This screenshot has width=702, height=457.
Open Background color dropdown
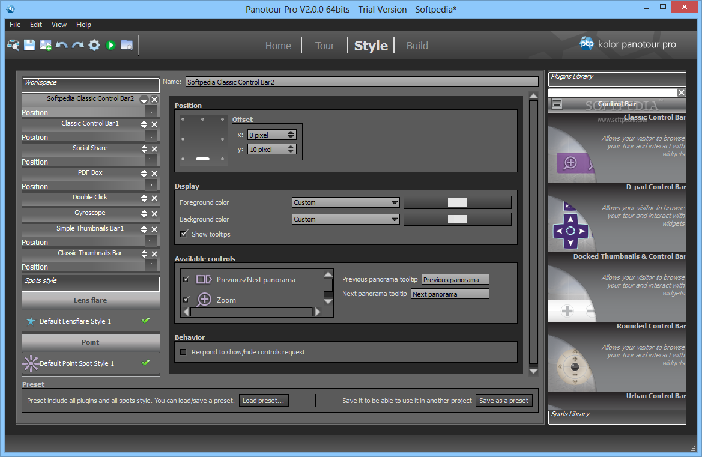point(345,219)
